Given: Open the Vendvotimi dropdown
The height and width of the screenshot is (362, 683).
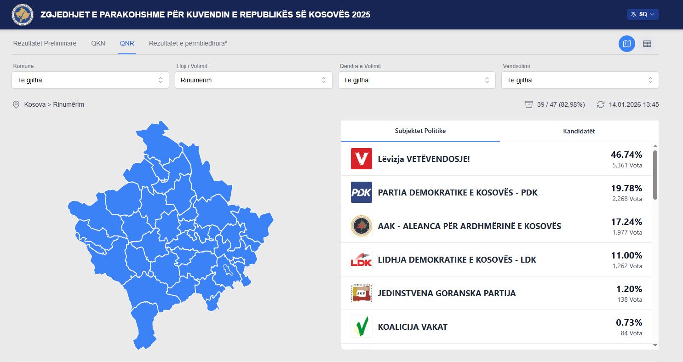Looking at the screenshot, I should (580, 80).
